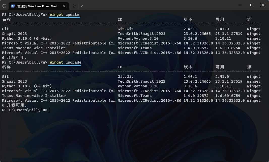Select the 管理员: Windows PowerShell tab
Screen dimensions: 269x162
click(39, 6)
